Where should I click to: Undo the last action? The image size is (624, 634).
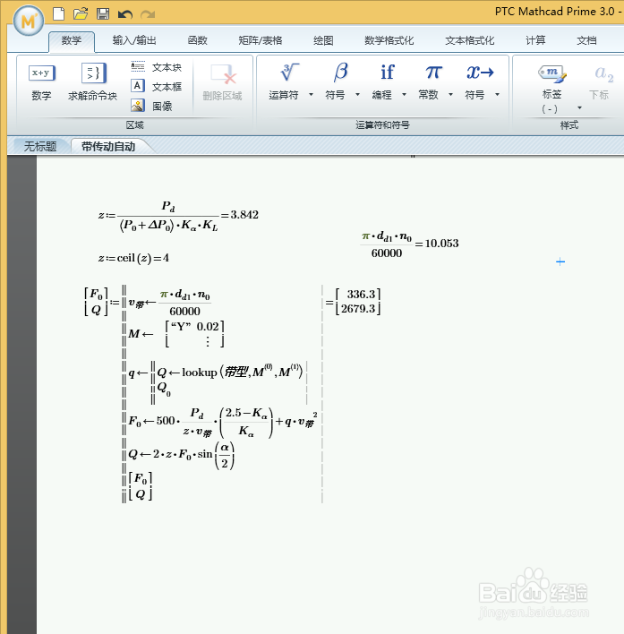point(125,15)
